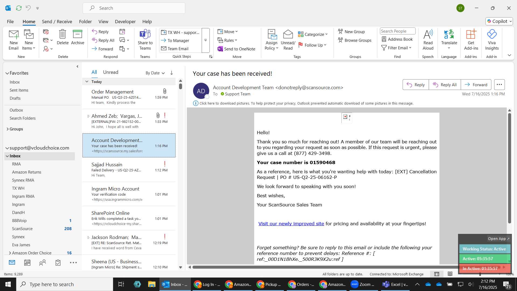Click the Search People field
This screenshot has height=291, width=517.
pos(397,31)
